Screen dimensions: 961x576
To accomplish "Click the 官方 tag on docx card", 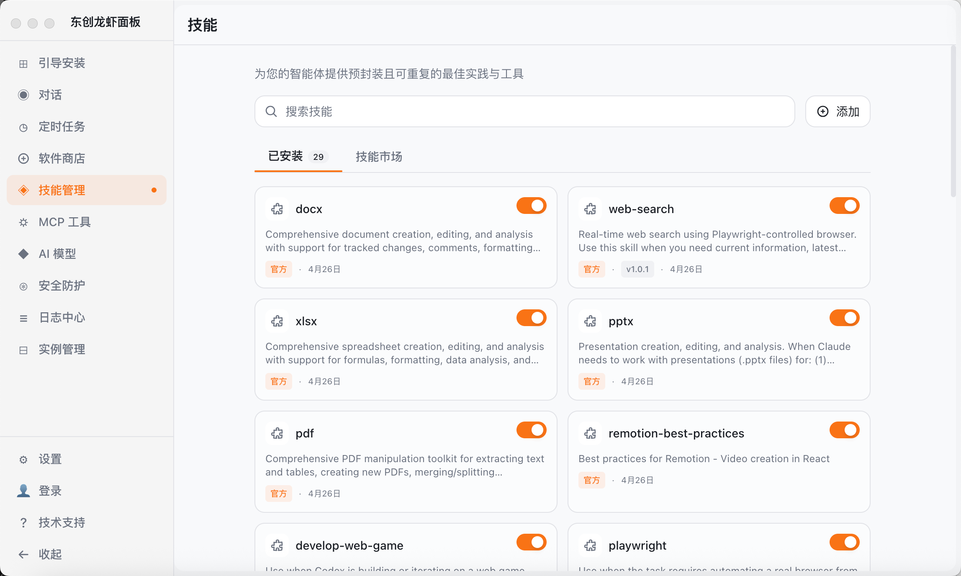I will pyautogui.click(x=279, y=269).
